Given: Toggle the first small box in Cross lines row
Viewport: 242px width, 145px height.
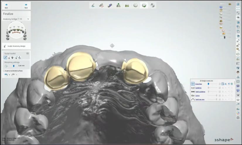Looking at the screenshot, I should coord(219,84).
